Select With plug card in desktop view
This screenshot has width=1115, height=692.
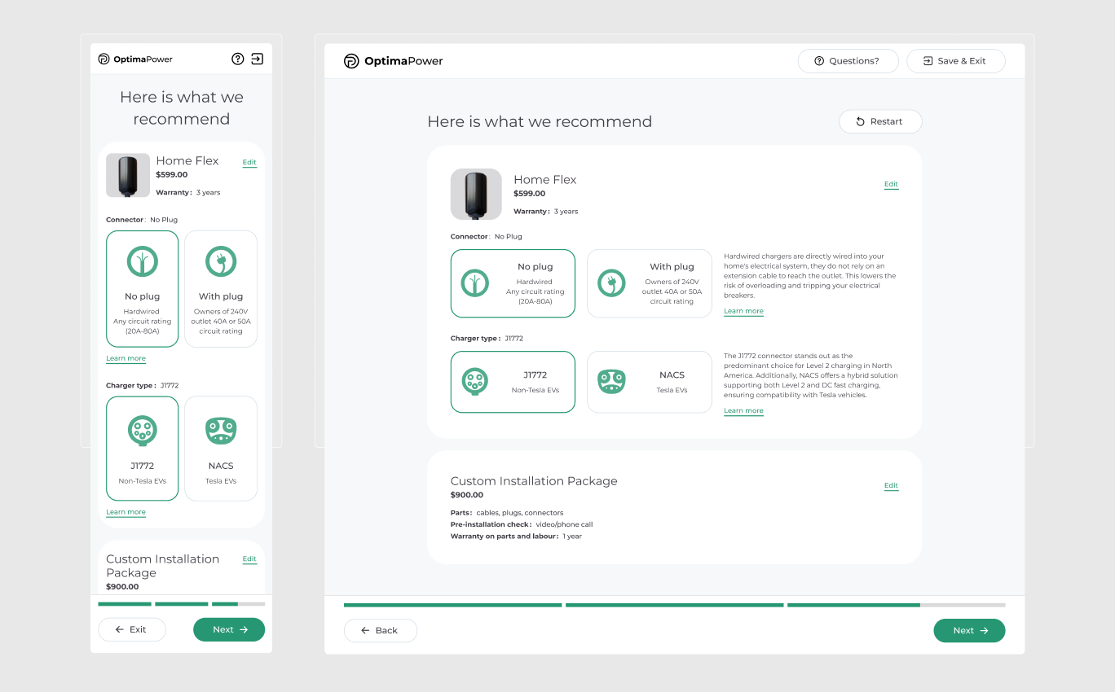coord(650,283)
